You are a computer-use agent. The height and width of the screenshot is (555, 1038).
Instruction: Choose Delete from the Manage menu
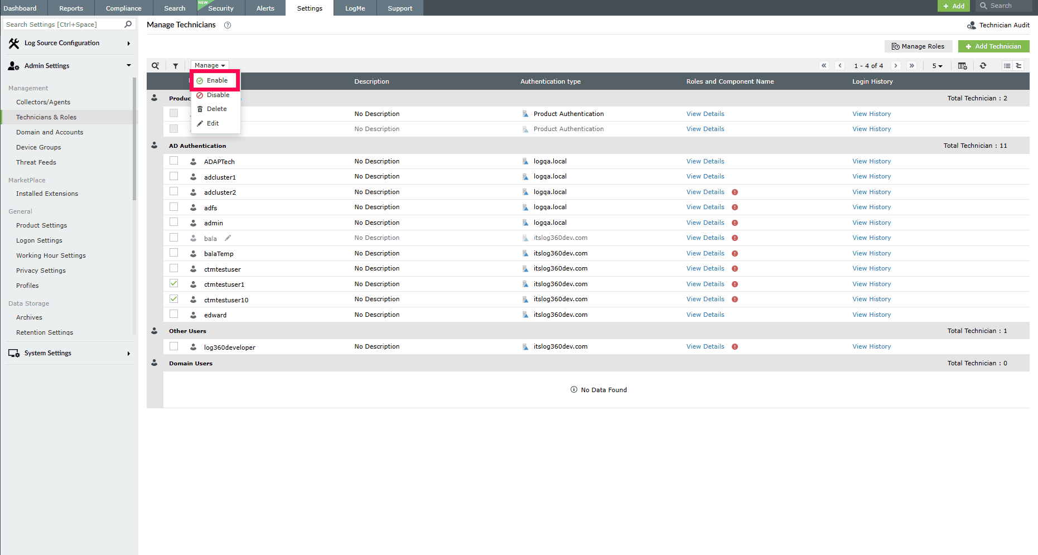coord(215,109)
